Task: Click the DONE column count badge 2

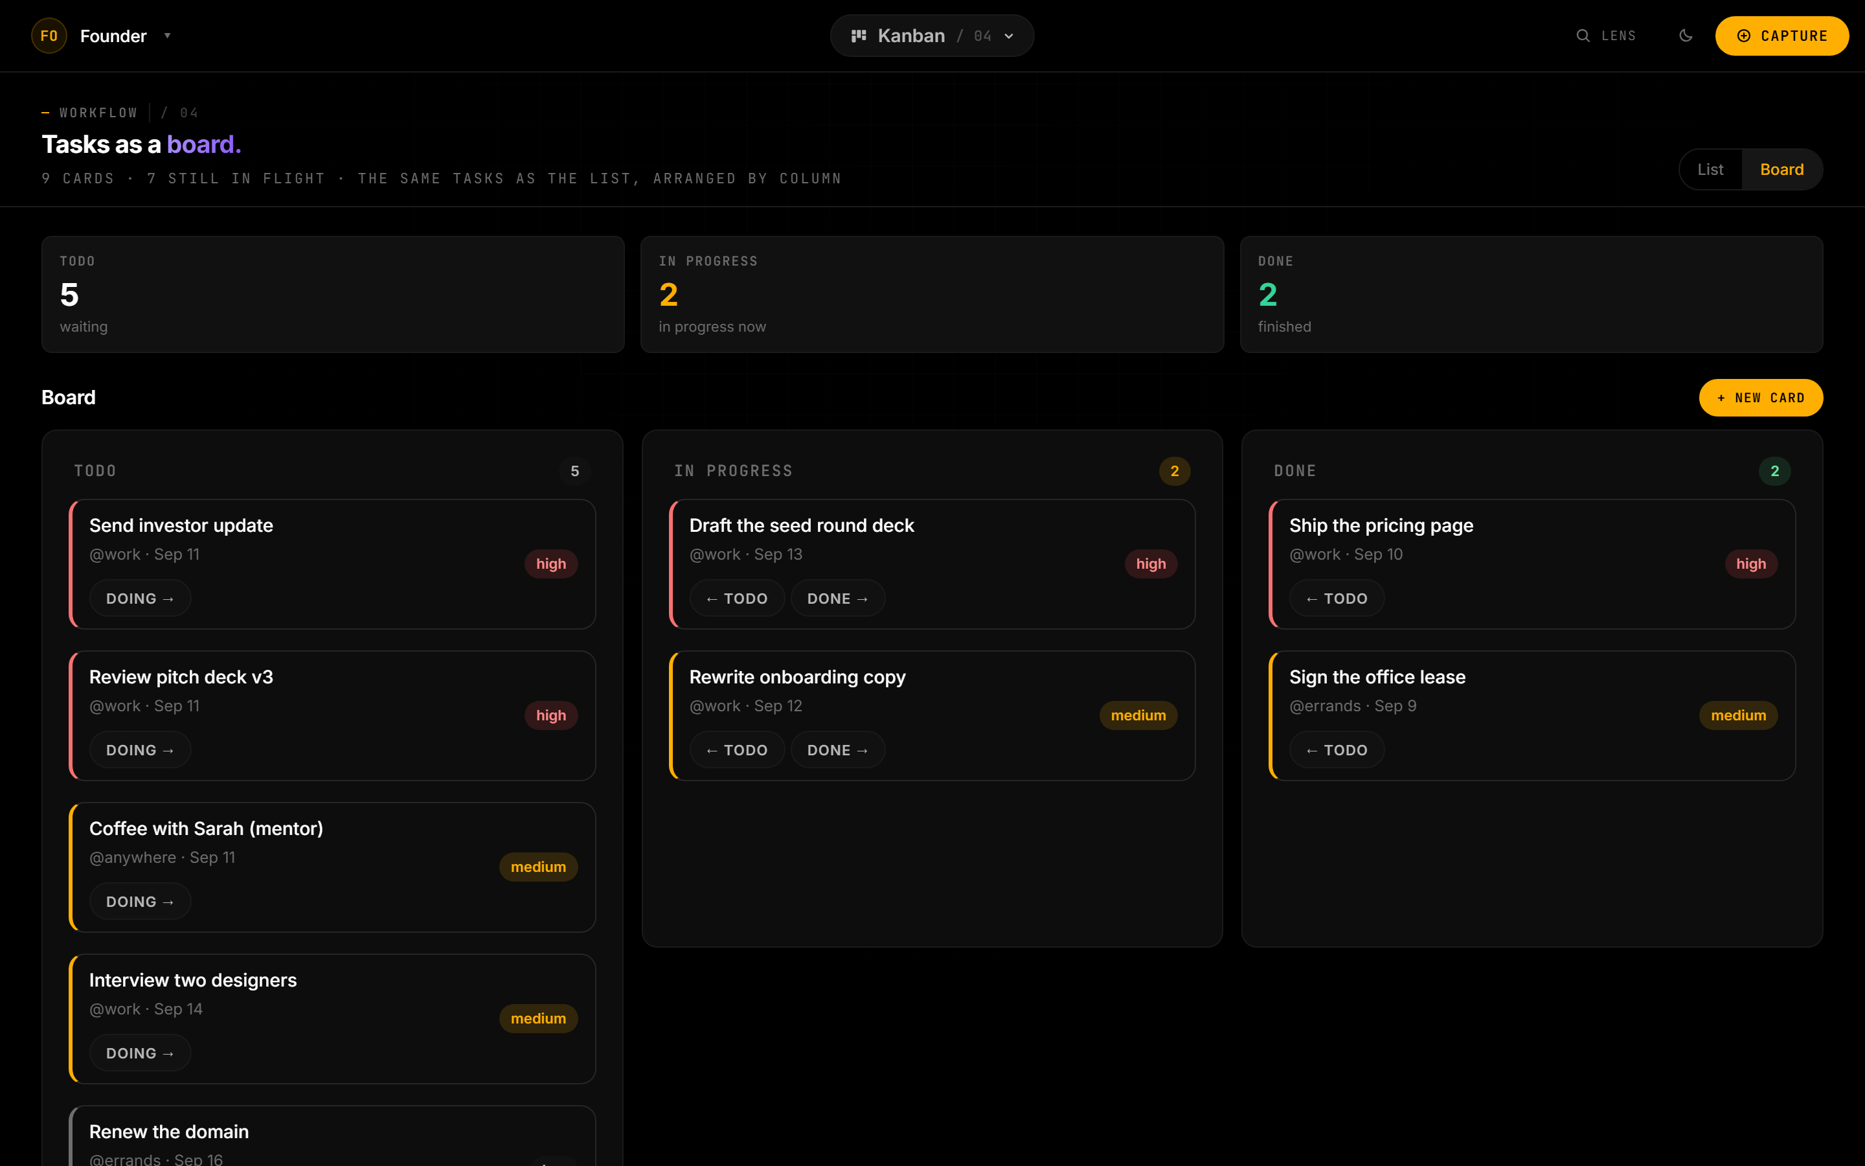Action: pyautogui.click(x=1774, y=470)
